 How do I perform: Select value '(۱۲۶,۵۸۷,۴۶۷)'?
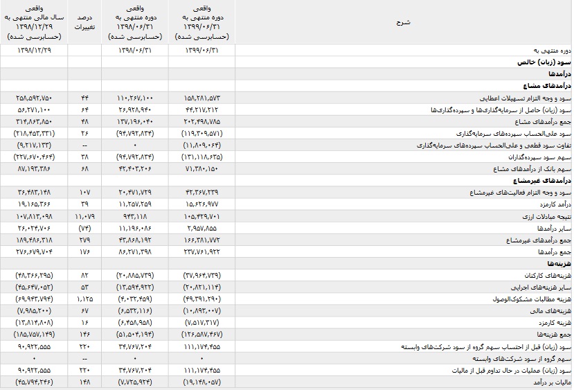point(201,335)
